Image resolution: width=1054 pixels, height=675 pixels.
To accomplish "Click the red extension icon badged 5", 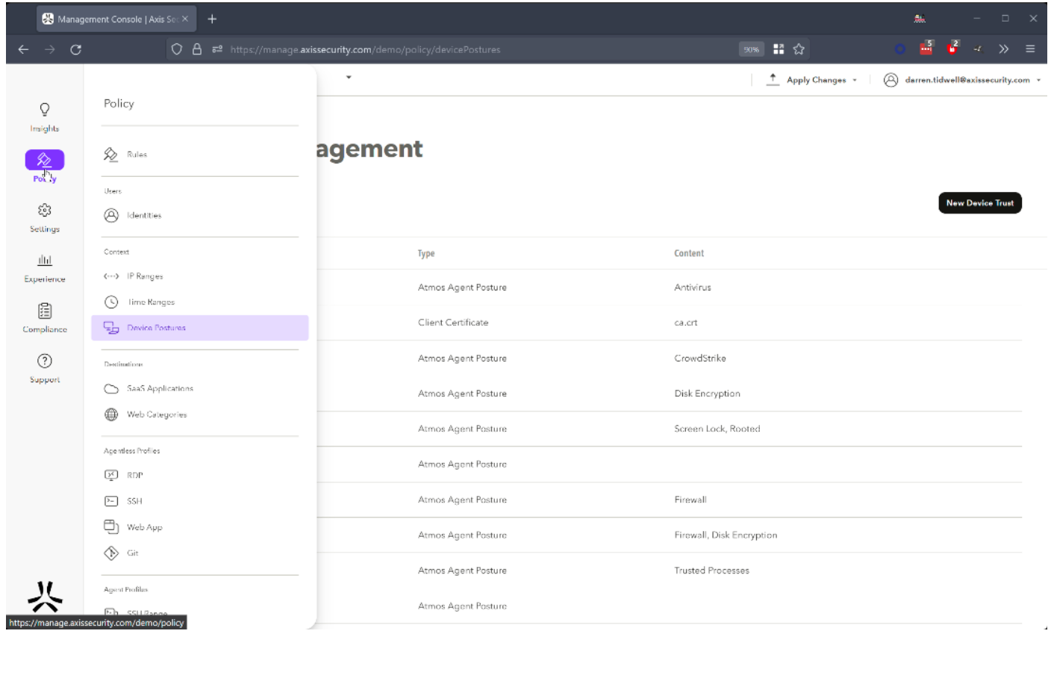I will pos(926,48).
